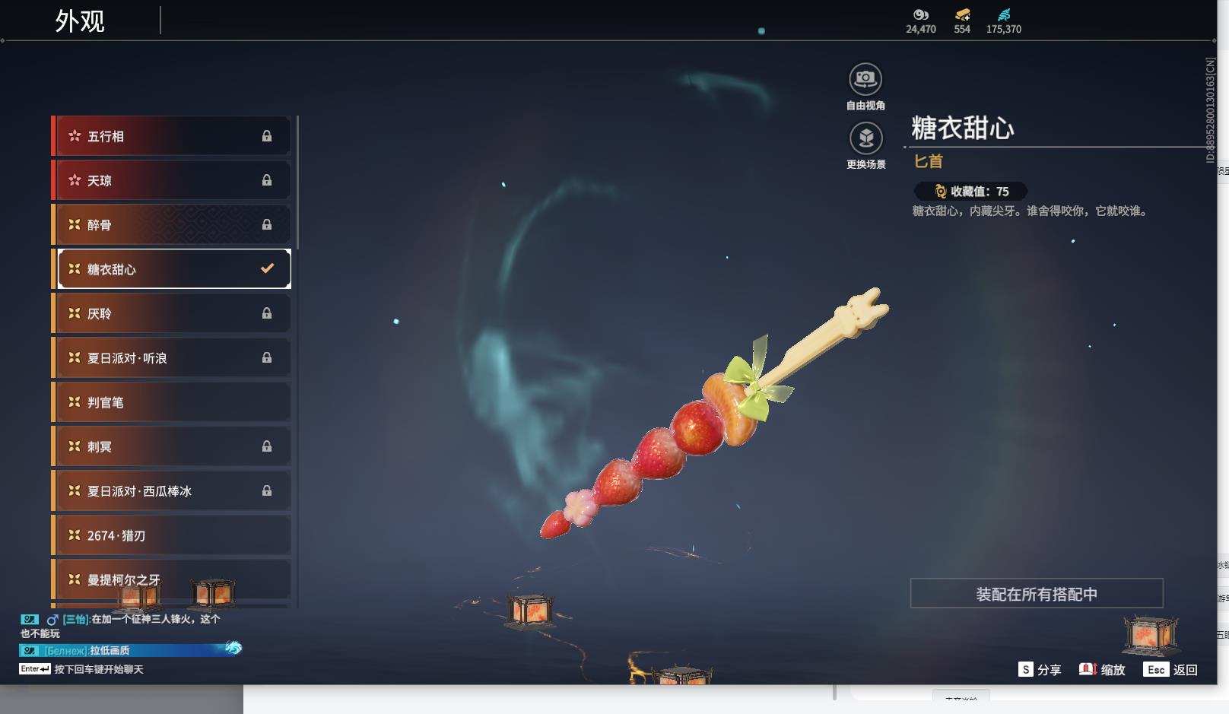Click the lock icon on 天琼
The image size is (1229, 714).
tap(267, 180)
